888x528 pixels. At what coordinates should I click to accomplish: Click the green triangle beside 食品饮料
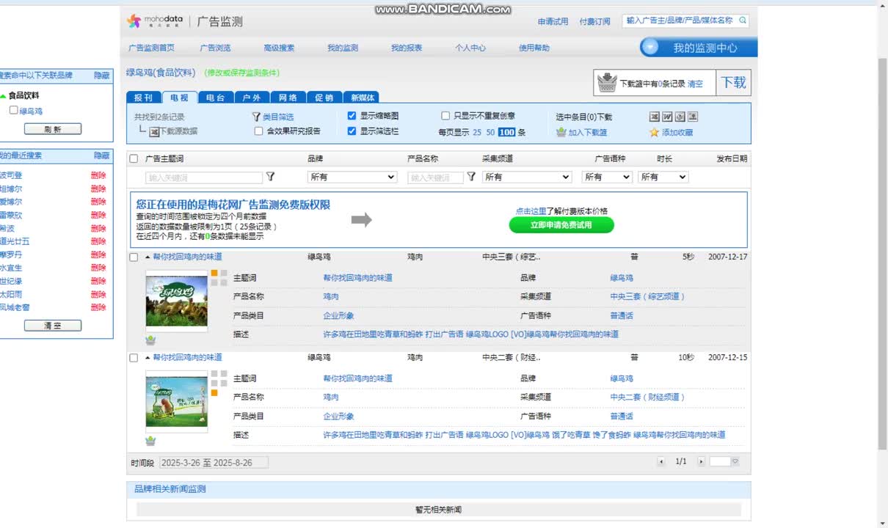click(3, 96)
